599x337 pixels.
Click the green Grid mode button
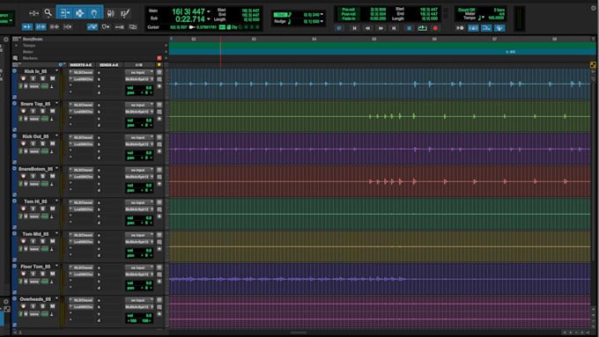[x=280, y=14]
